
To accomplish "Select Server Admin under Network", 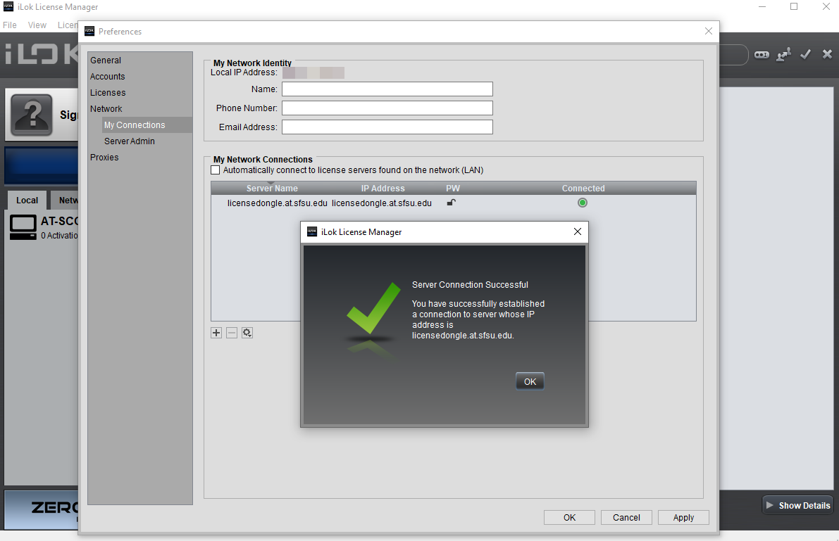I will tap(130, 141).
